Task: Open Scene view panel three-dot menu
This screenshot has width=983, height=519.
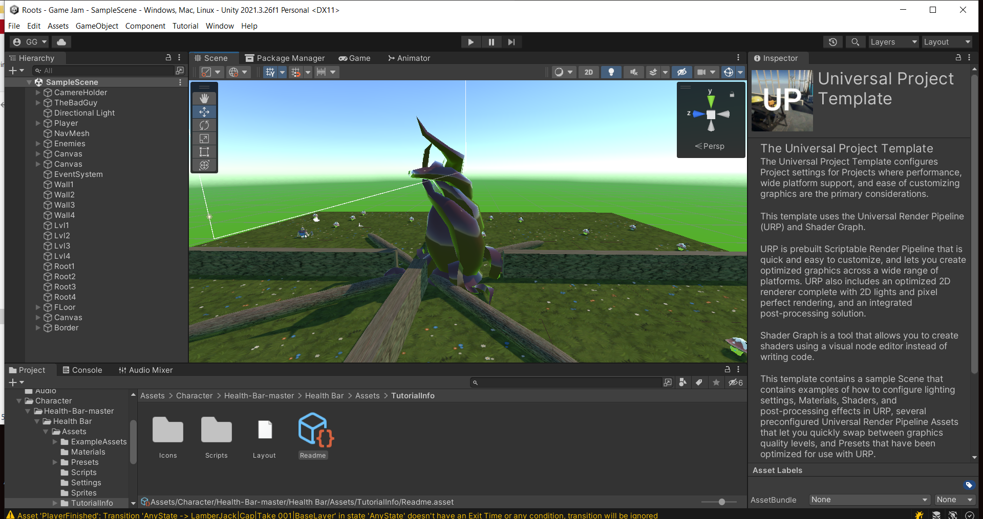Action: pos(738,58)
